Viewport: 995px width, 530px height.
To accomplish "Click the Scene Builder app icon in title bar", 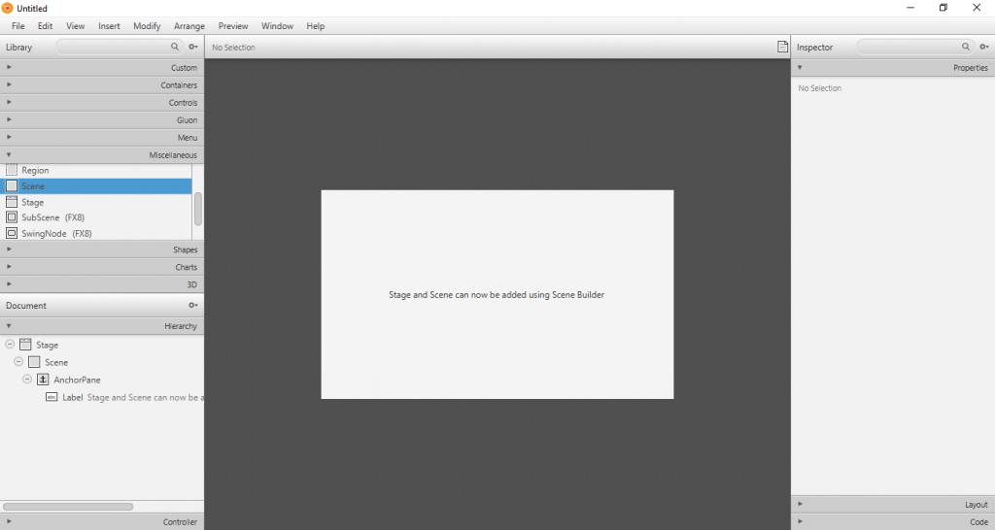I will click(x=8, y=8).
